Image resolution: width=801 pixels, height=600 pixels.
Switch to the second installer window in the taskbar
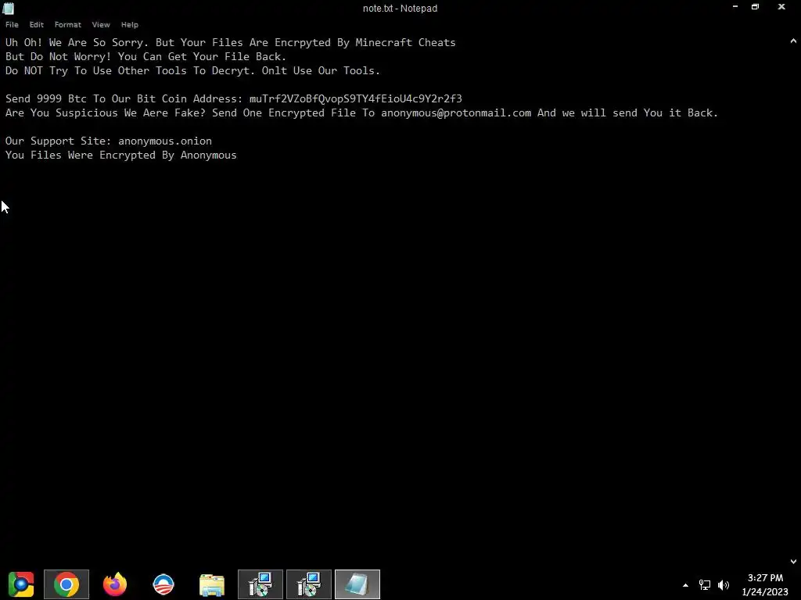309,584
